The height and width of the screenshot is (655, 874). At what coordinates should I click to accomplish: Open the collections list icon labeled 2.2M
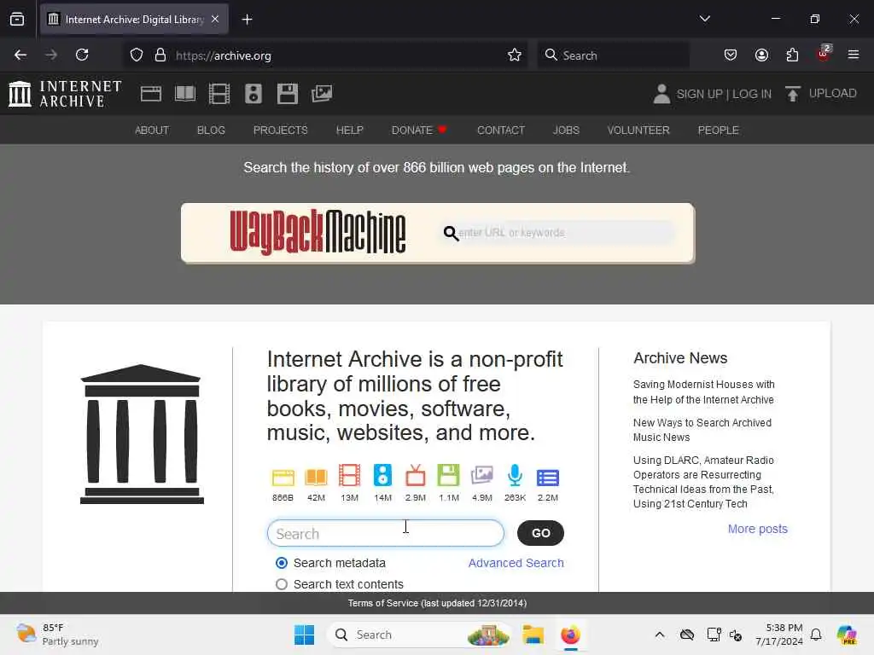tap(548, 478)
